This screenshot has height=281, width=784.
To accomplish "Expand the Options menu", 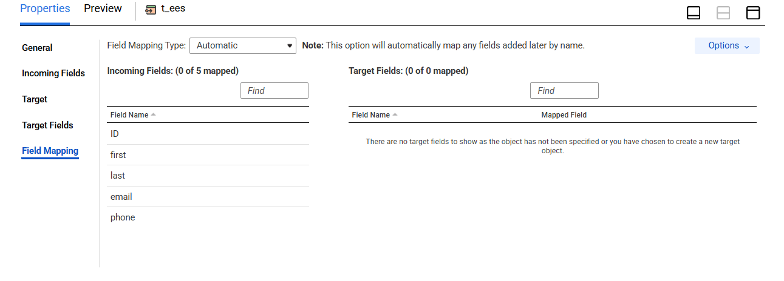I will [x=727, y=45].
